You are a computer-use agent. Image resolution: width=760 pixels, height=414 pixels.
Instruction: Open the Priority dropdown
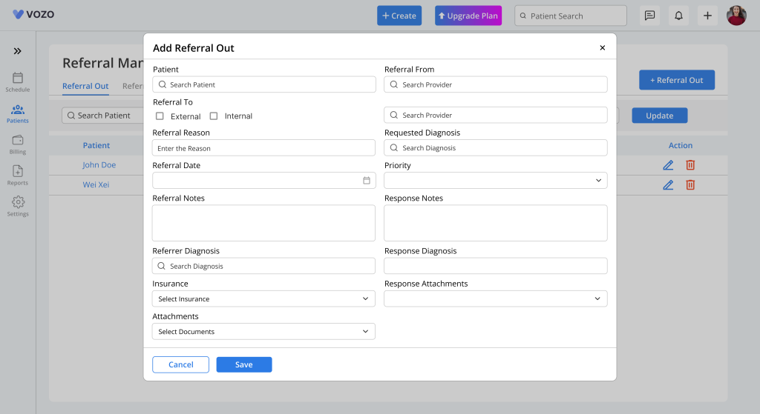[495, 181]
